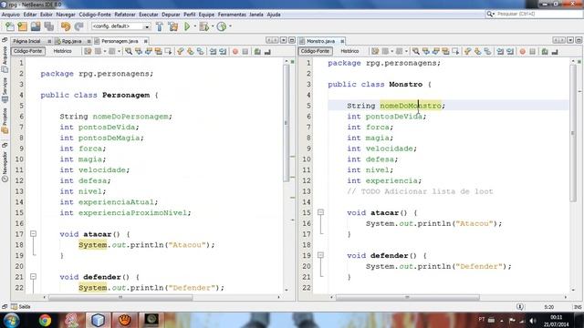The height and width of the screenshot is (328, 584).
Task: Click Find Next Occurrence icon in Monstro toolbar
Action: coord(436,51)
